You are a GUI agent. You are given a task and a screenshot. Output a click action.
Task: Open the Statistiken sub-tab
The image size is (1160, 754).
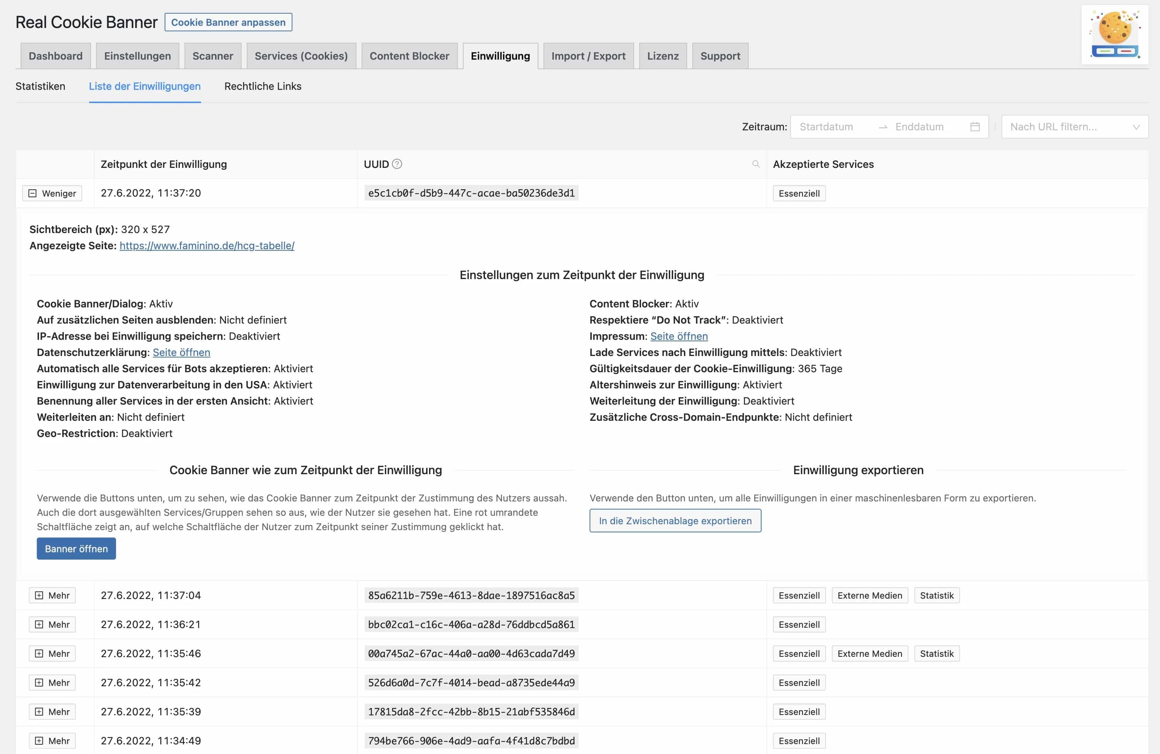point(41,86)
